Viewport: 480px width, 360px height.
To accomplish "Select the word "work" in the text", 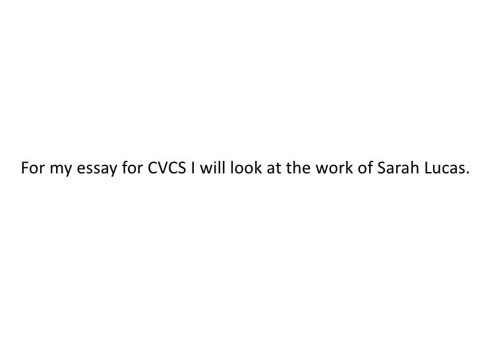I will [334, 167].
